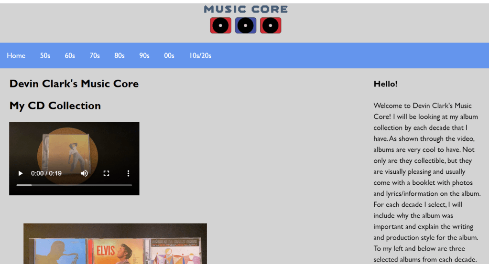Viewport: 489px width, 264px height.
Task: Open the video more options menu
Action: (128, 173)
